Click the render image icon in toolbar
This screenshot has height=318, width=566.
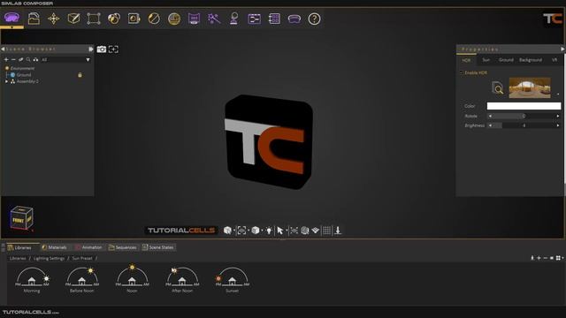tap(134, 19)
